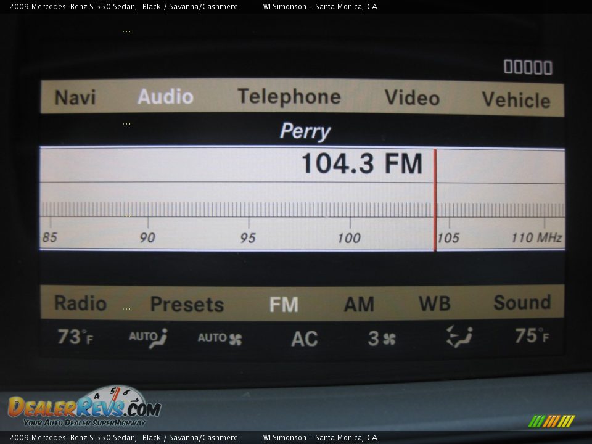
Task: Click the 110 MHz scale label
Action: 536,237
